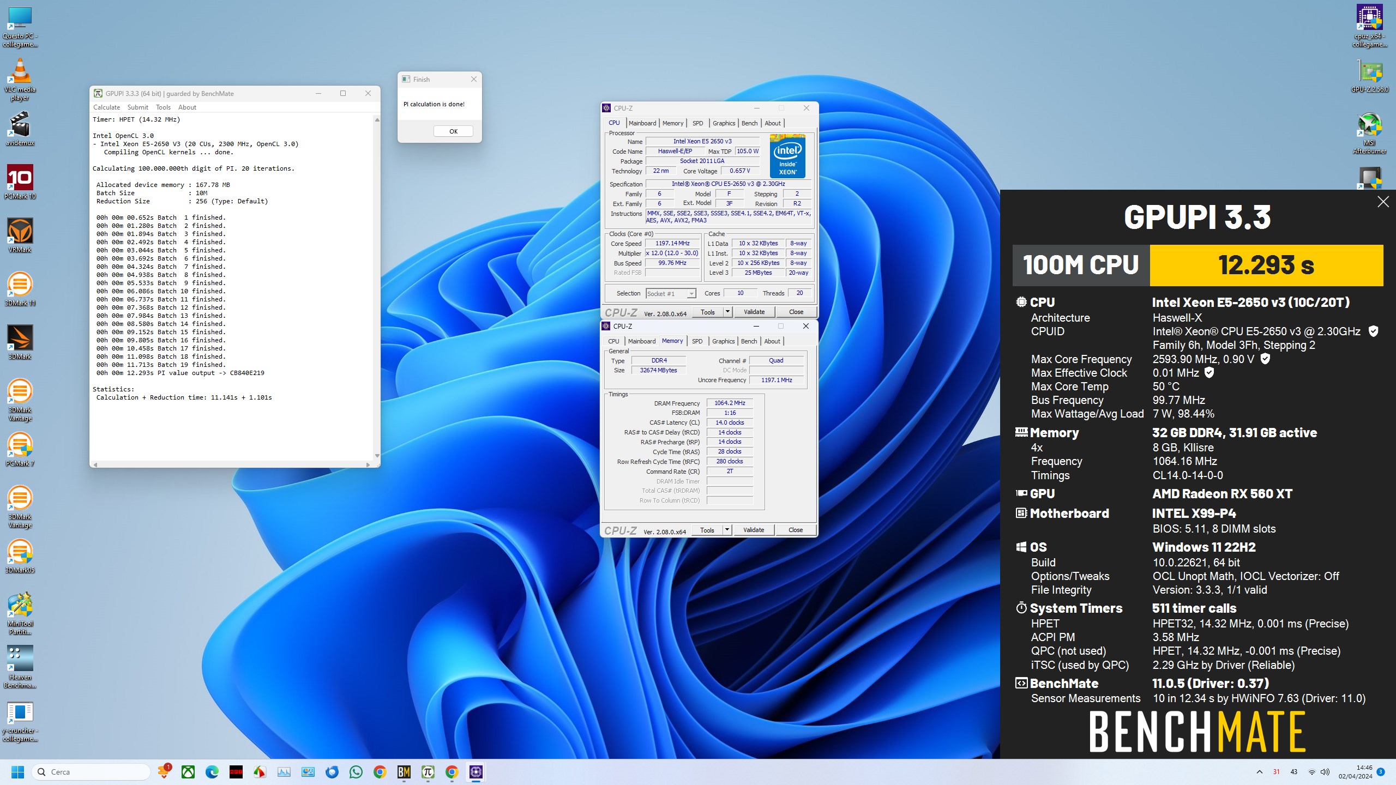1396x785 pixels.
Task: Switch to BenchMate via taskbar icon
Action: [x=404, y=772]
